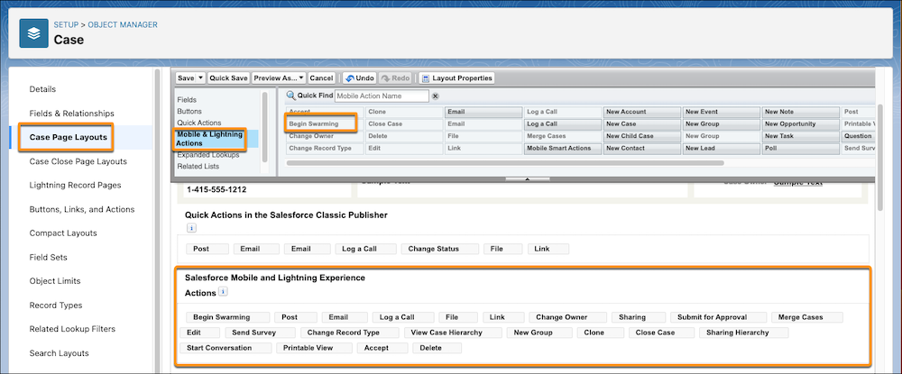The image size is (902, 374).
Task: Open Buttons, Links, and Actions
Action: click(x=82, y=209)
